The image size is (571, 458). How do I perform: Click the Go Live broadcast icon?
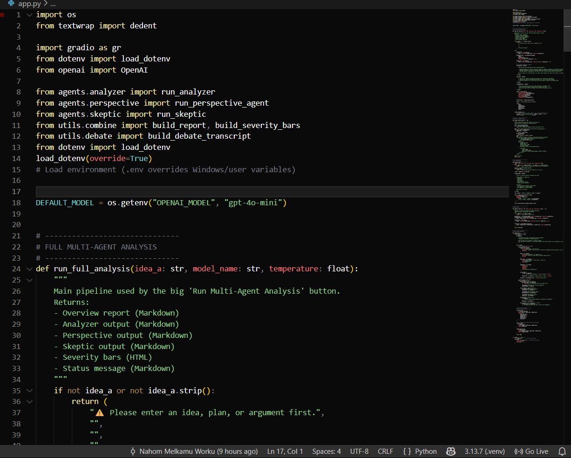pyautogui.click(x=518, y=451)
